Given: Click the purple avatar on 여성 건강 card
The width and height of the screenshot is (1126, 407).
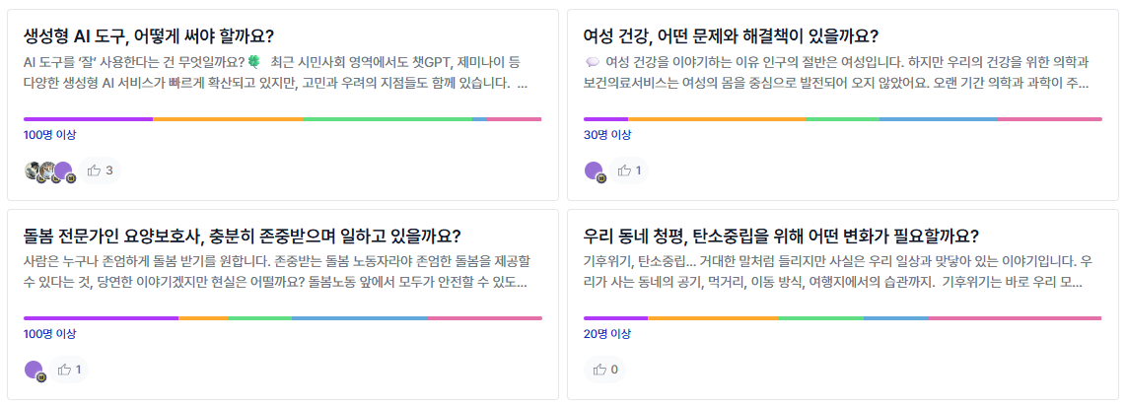Looking at the screenshot, I should [594, 170].
